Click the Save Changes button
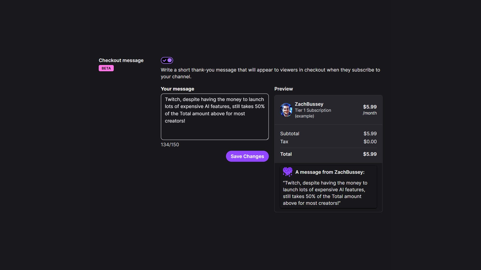The width and height of the screenshot is (481, 270). [247, 156]
